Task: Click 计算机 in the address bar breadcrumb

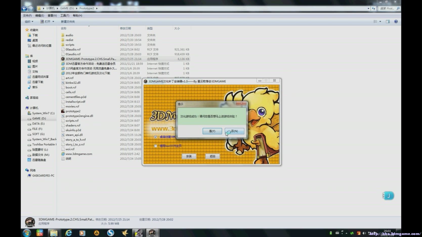Action: tap(50, 8)
